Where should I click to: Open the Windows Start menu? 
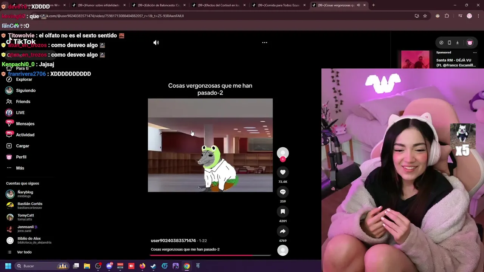pyautogui.click(x=8, y=266)
